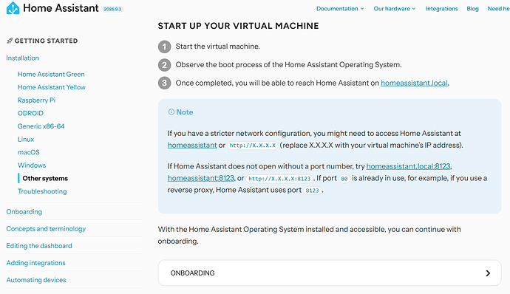Follow the homeassistant:8123 link
This screenshot has height=294, width=510.
[201, 178]
